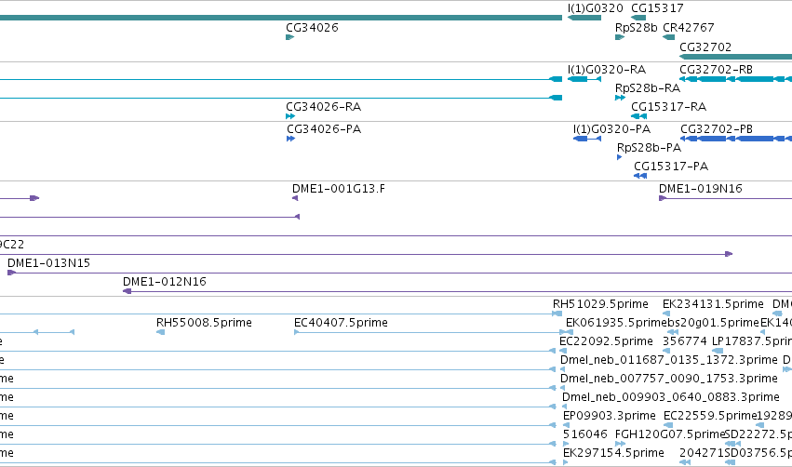Select the l(1)G0320 gene label
This screenshot has height=467, width=792.
pyautogui.click(x=596, y=8)
